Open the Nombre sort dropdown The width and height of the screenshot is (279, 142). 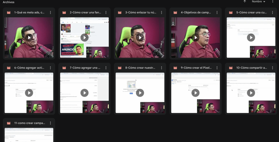pyautogui.click(x=259, y=2)
